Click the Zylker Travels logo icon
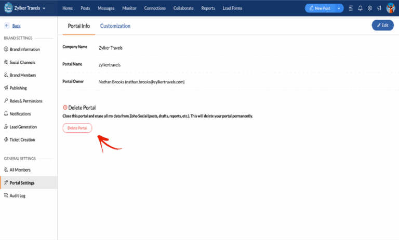 tap(8, 8)
